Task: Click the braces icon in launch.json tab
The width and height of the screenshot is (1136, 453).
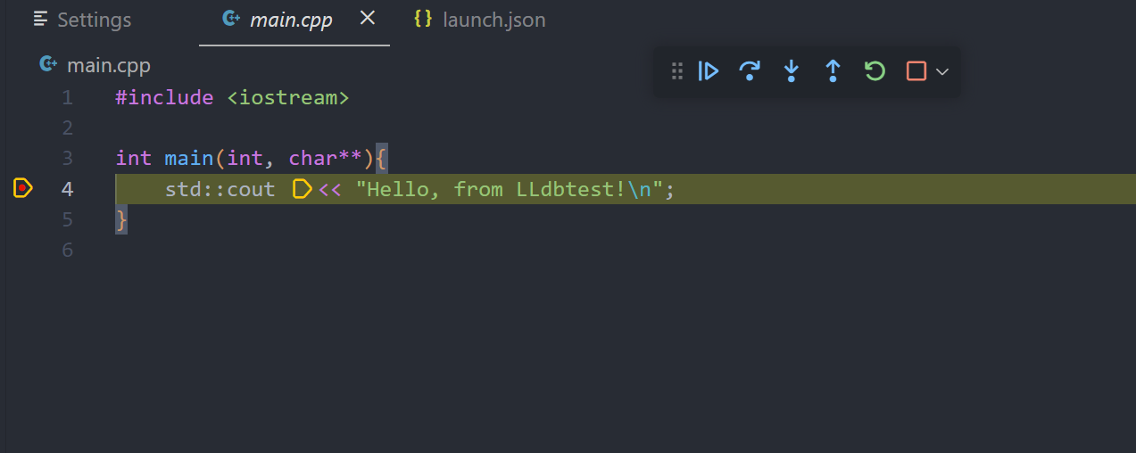Action: [423, 19]
